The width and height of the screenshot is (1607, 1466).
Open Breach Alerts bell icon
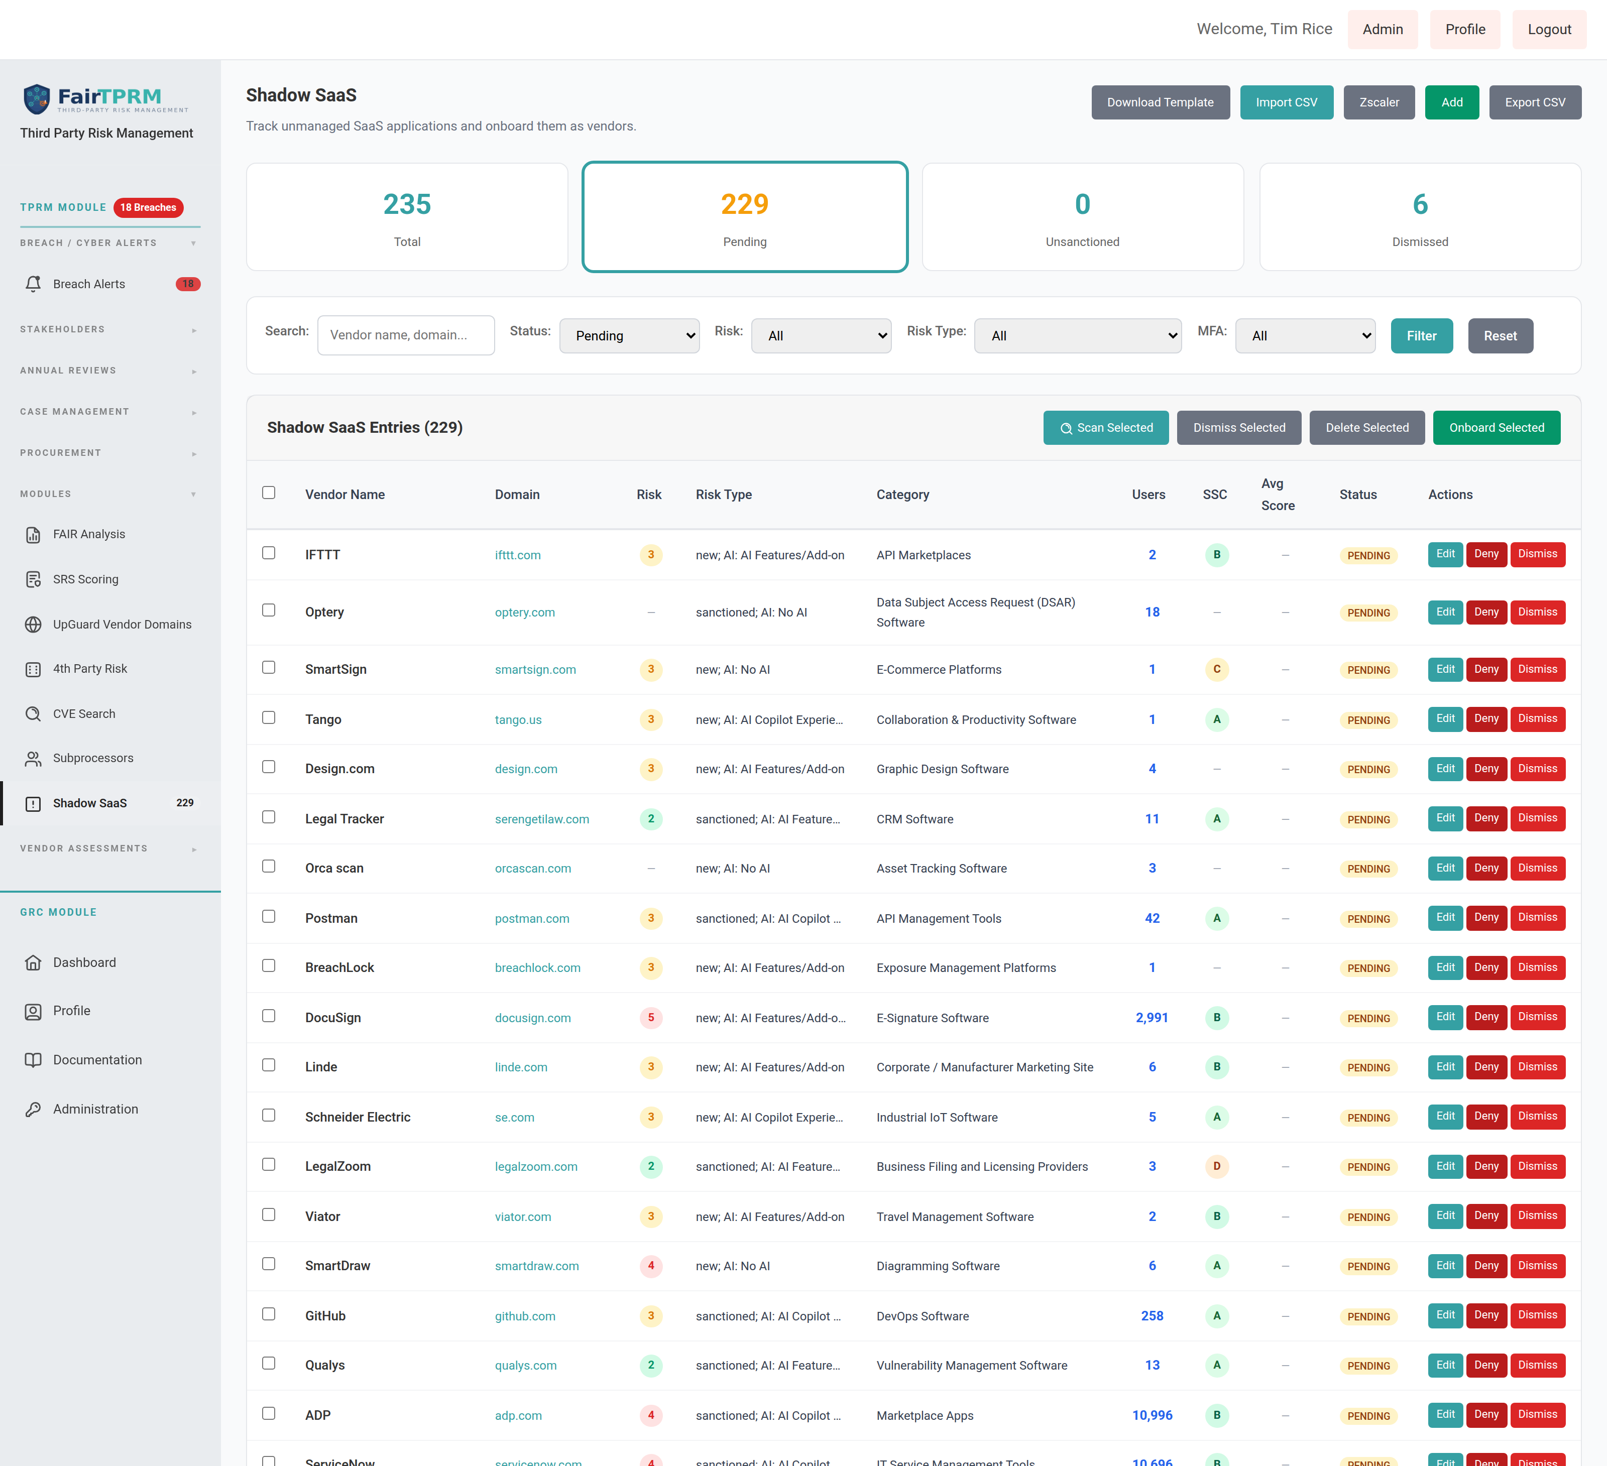(x=33, y=285)
